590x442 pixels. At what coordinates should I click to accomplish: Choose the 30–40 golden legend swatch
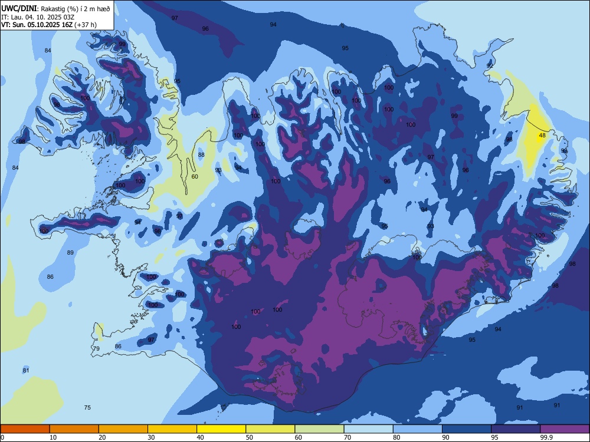tap(172, 429)
